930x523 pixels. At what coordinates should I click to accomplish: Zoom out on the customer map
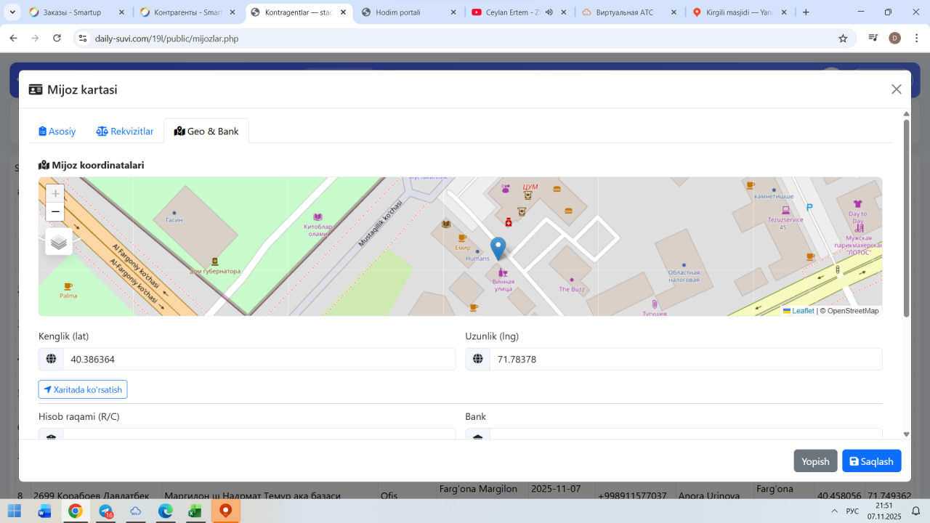click(55, 212)
